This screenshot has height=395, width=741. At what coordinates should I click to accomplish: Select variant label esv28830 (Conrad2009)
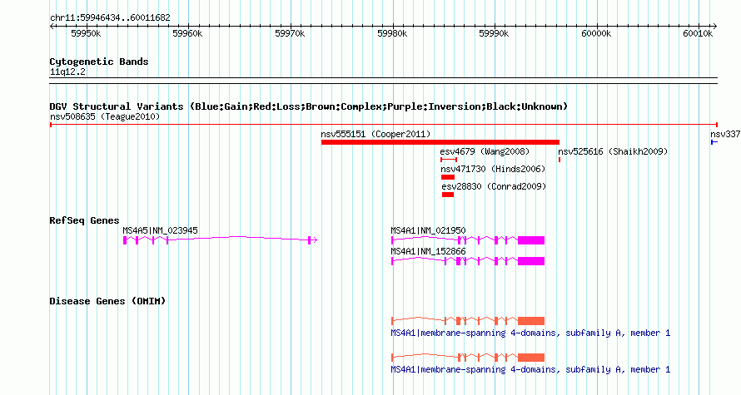pos(494,186)
